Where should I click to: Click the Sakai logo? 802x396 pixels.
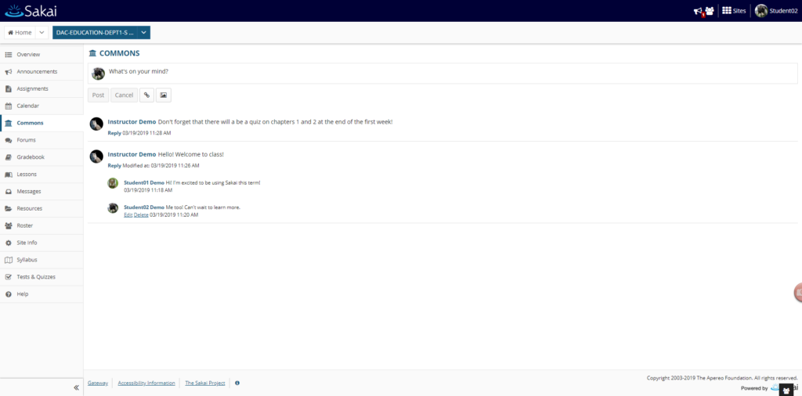[31, 11]
